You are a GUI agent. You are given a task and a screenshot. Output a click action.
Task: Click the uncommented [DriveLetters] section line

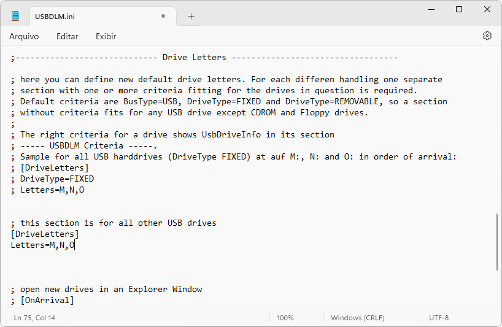45,234
